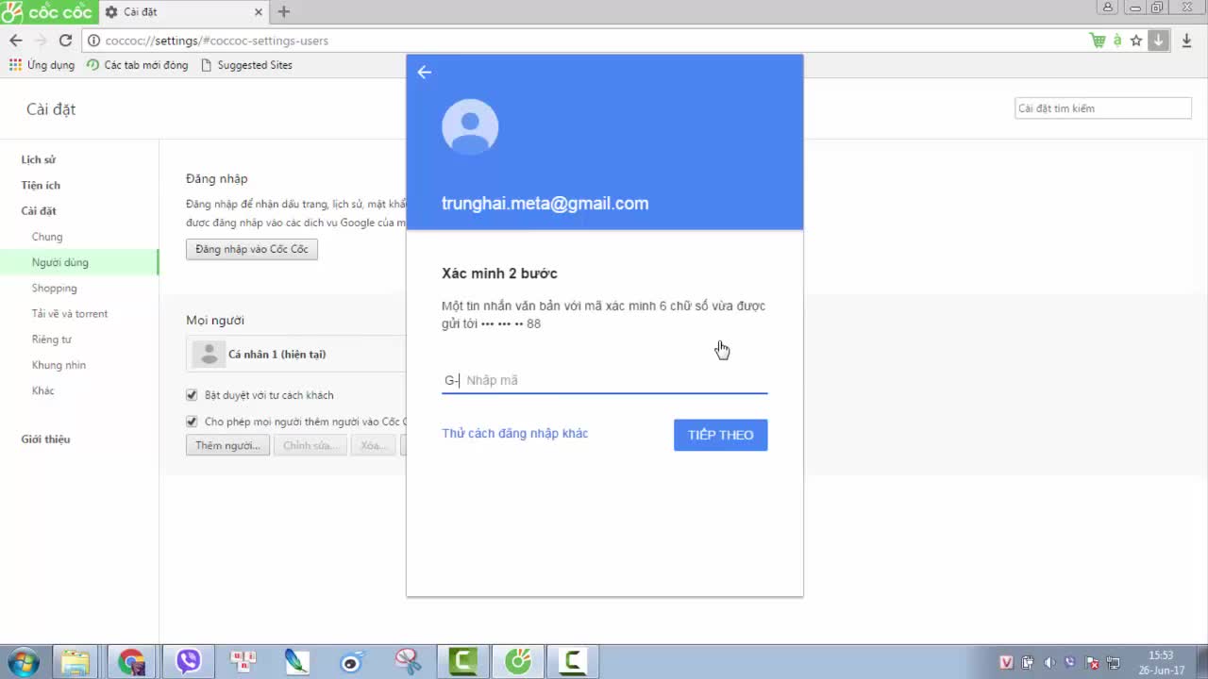1208x679 pixels.
Task: Click the address bar URL
Action: (x=217, y=41)
